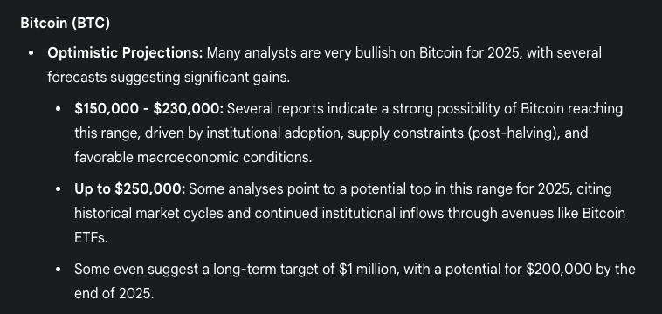
Task: Click the word ETFs.
Action: [91, 238]
